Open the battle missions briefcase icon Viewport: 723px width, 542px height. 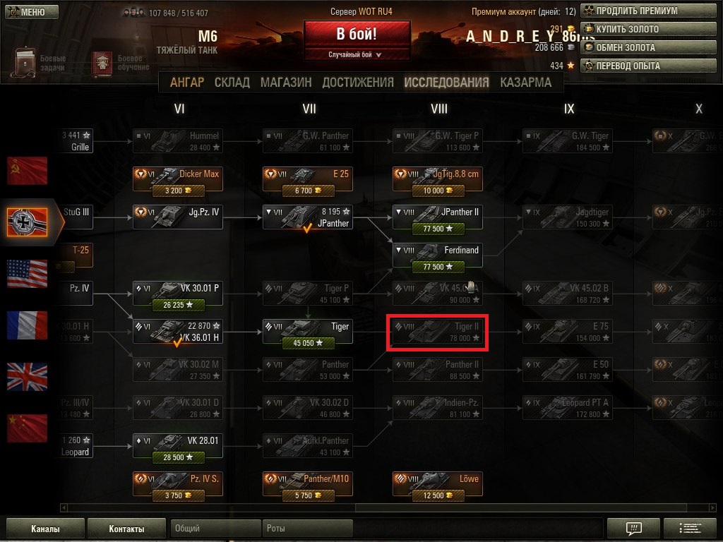pyautogui.click(x=25, y=62)
